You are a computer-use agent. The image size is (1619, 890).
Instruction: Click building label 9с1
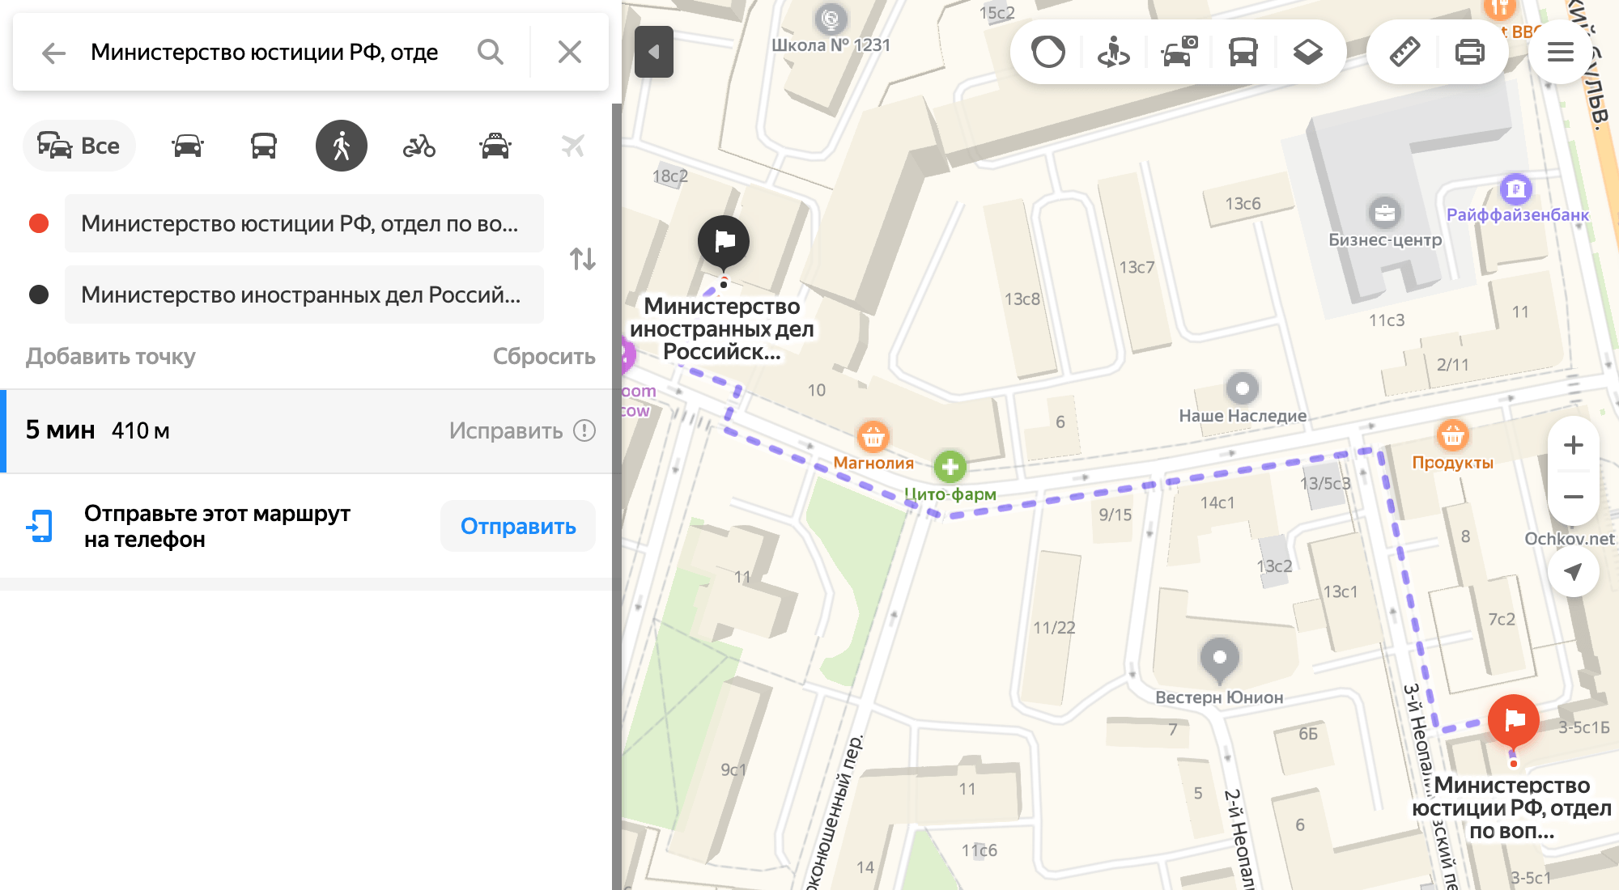click(x=733, y=770)
